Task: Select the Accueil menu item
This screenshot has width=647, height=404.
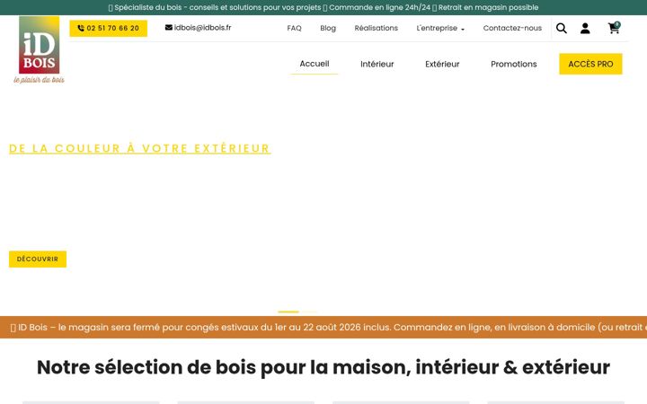Action: tap(314, 64)
